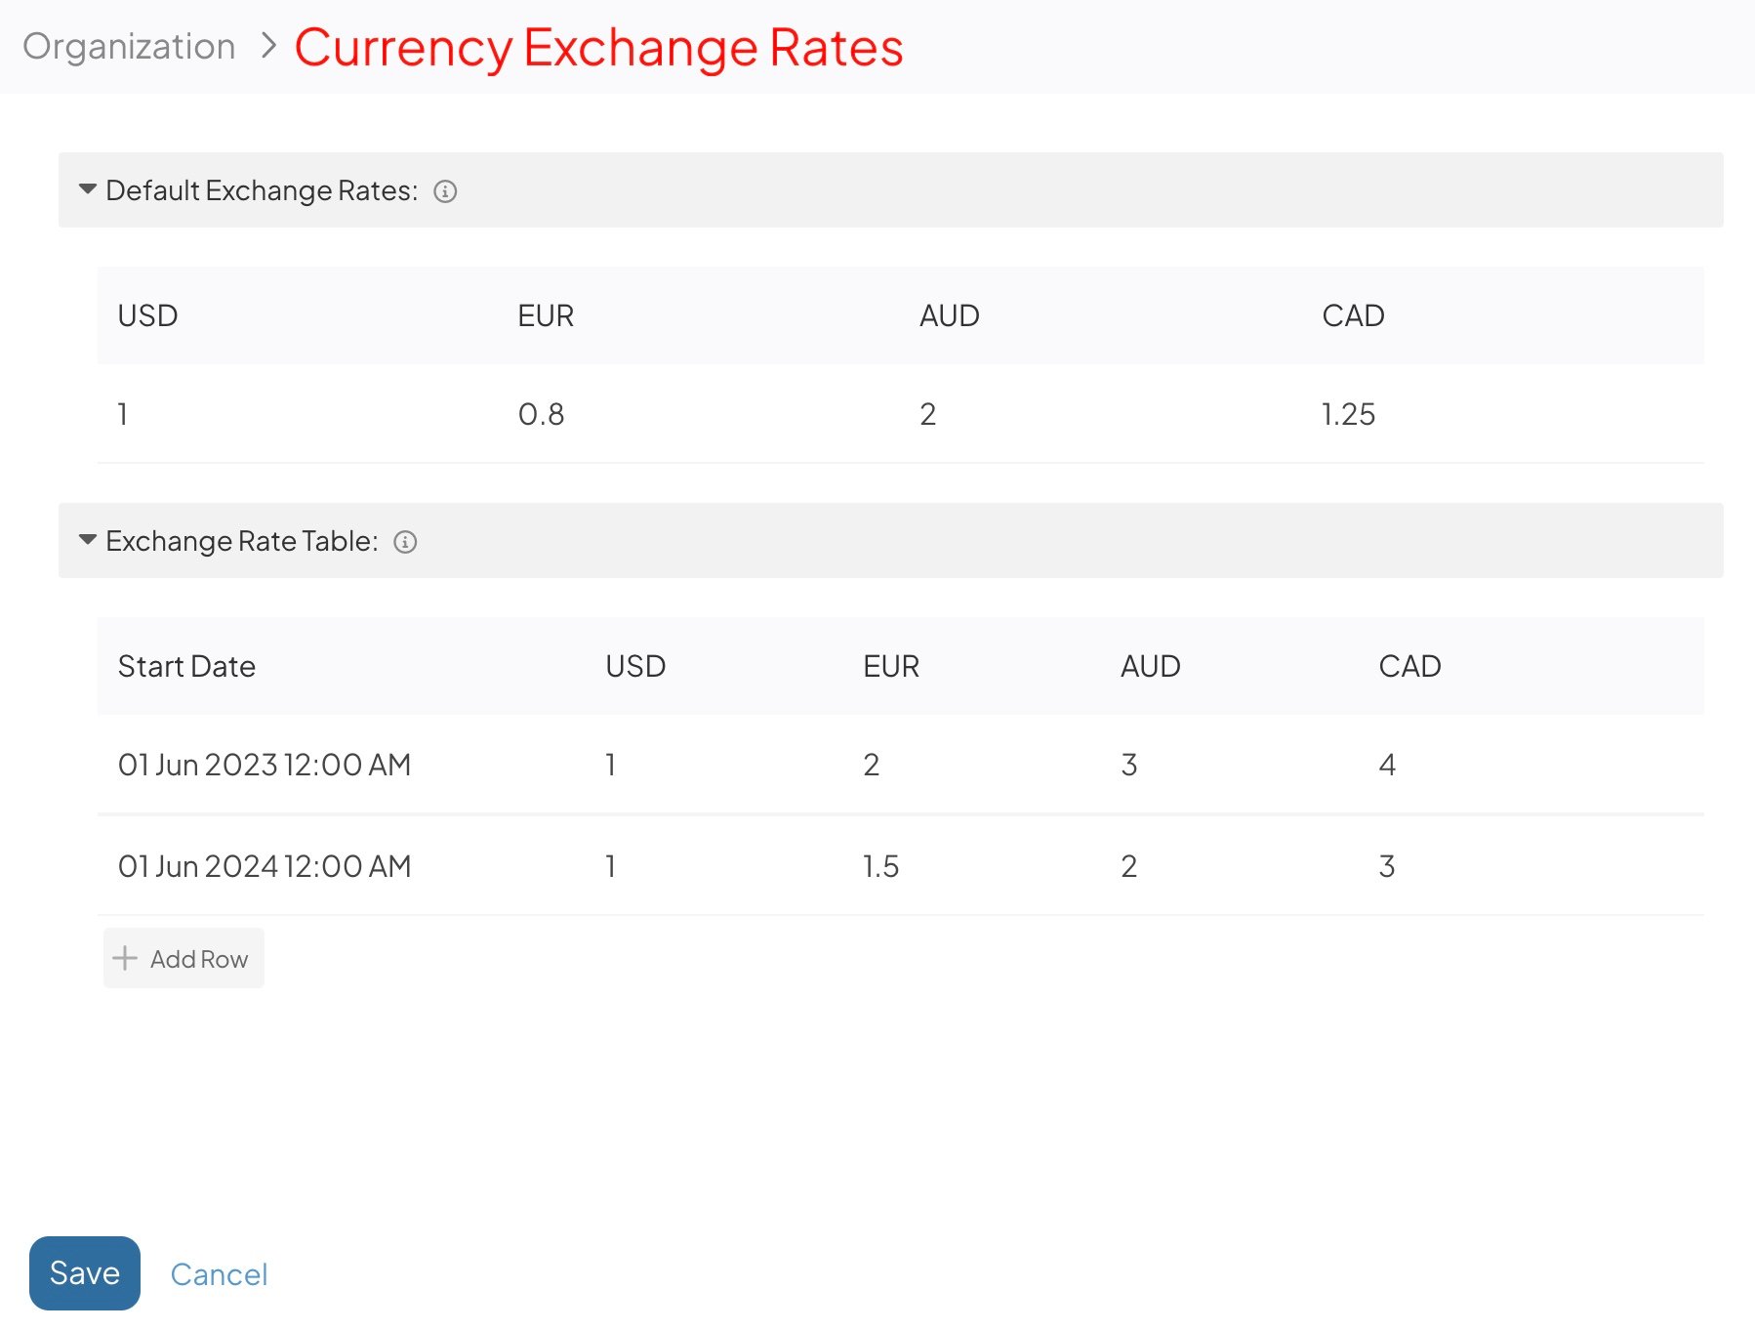Click the USD column header in Default Exchange Rates
The height and width of the screenshot is (1330, 1755).
point(146,315)
